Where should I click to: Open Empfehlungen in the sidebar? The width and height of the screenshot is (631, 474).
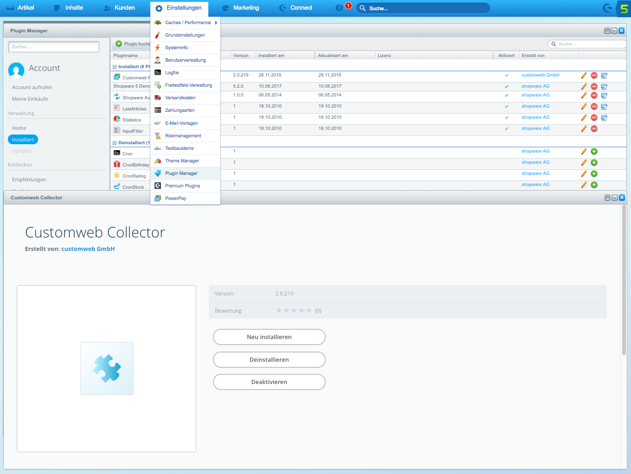(29, 179)
